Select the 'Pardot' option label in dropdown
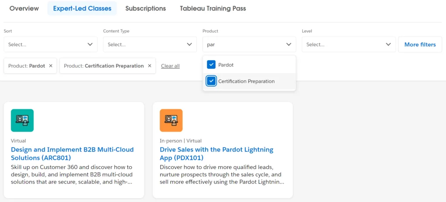The image size is (446, 202). [x=226, y=65]
